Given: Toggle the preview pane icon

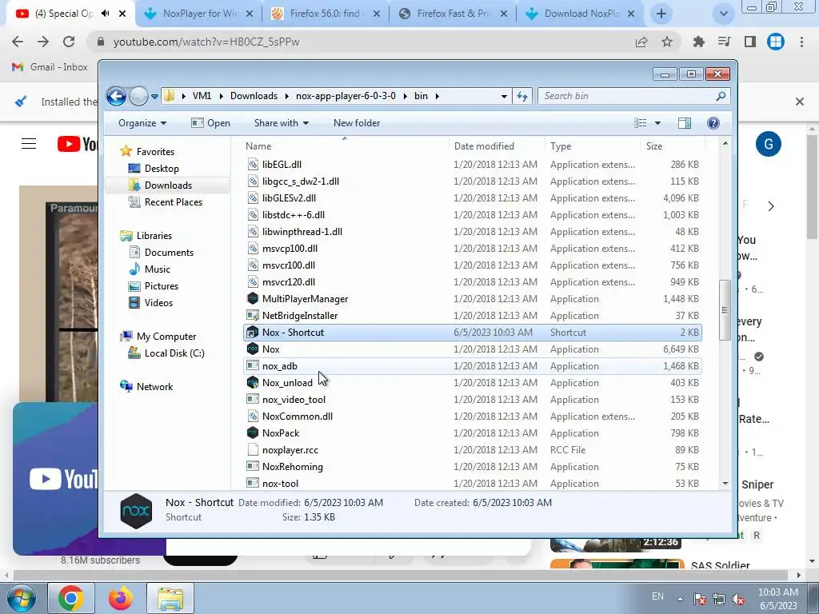Looking at the screenshot, I should click(685, 123).
